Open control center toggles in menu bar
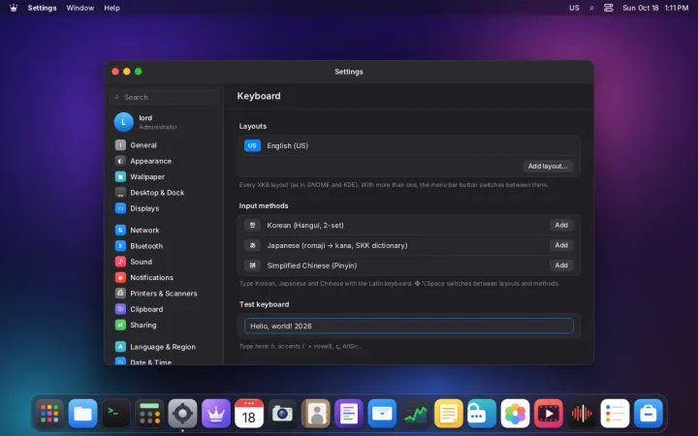 tap(608, 8)
